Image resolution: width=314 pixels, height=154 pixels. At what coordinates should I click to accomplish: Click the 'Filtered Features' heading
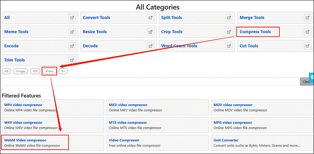tap(22, 96)
